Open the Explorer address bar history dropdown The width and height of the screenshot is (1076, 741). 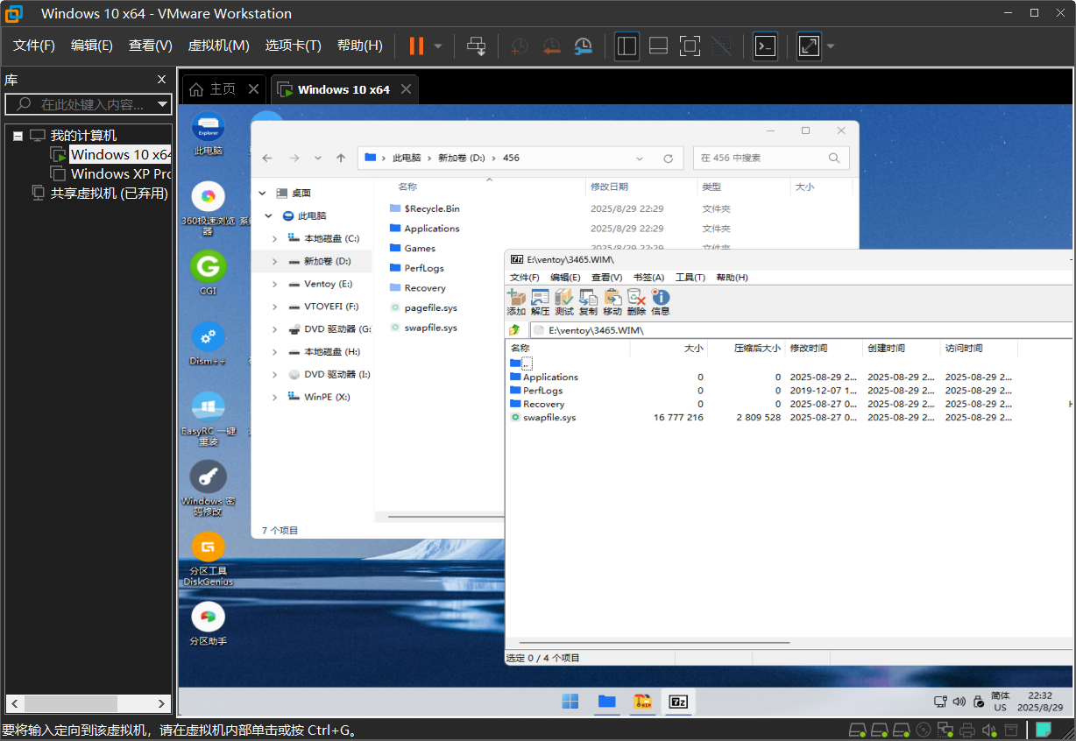[x=640, y=159]
